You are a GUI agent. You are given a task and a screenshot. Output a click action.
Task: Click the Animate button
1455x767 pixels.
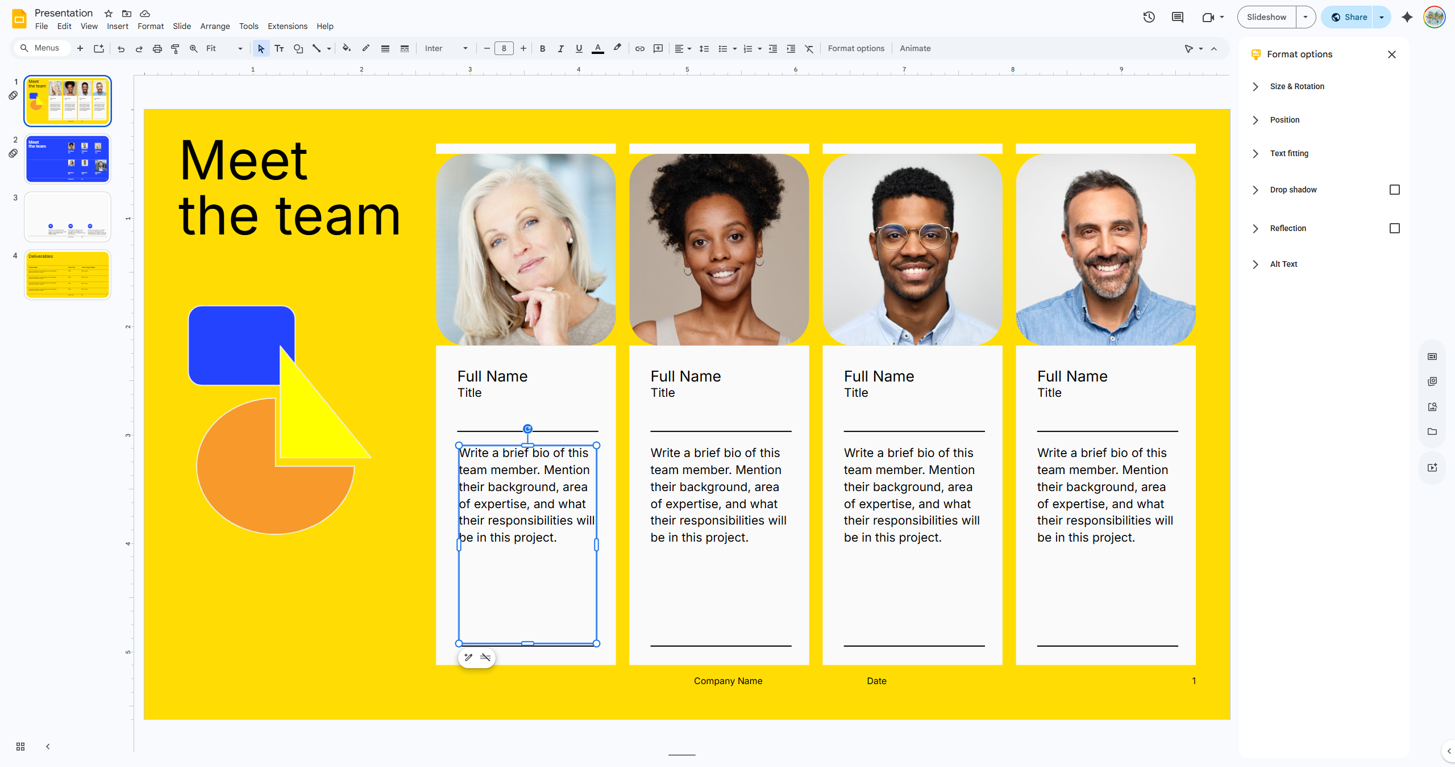coord(915,49)
